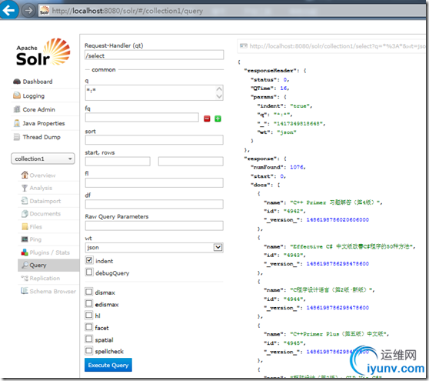
Task: Click the Logging icon in sidebar
Action: point(17,95)
